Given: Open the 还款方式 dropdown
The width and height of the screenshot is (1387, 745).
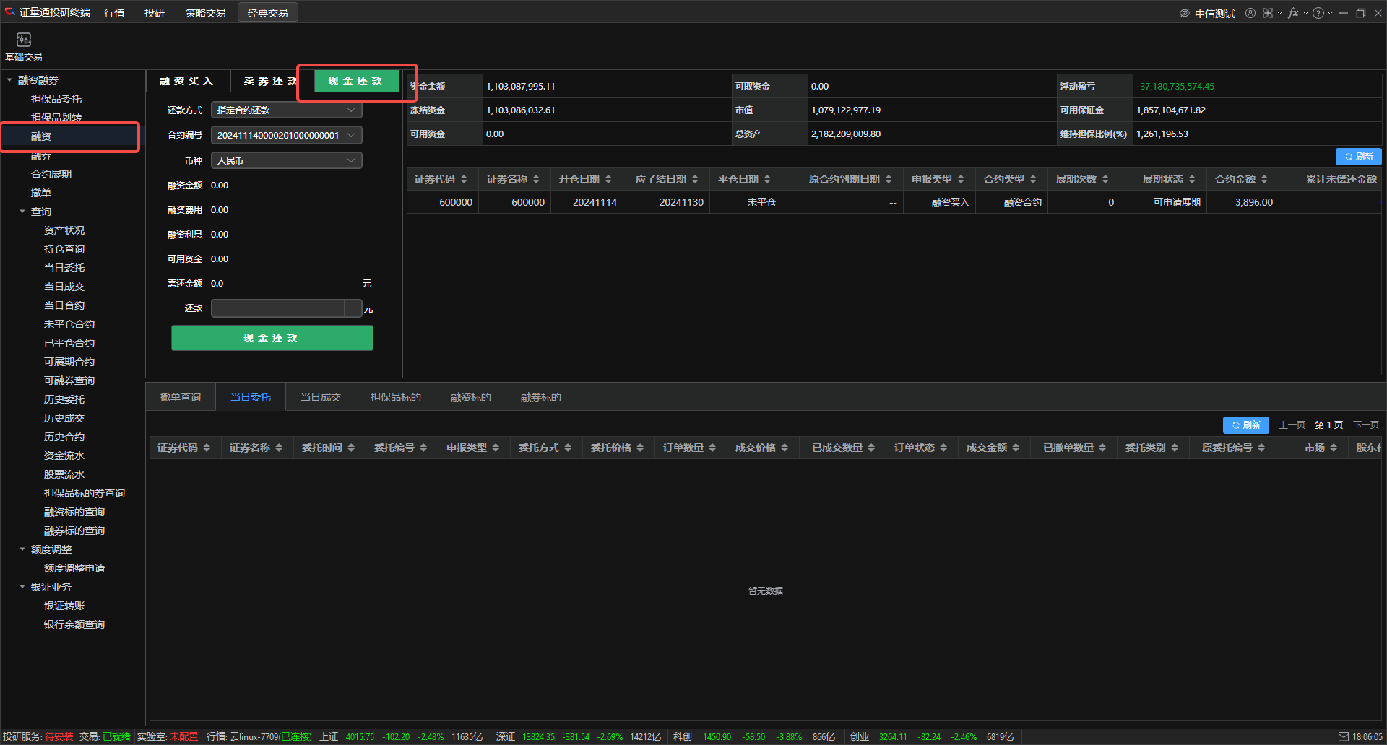Looking at the screenshot, I should 286,110.
